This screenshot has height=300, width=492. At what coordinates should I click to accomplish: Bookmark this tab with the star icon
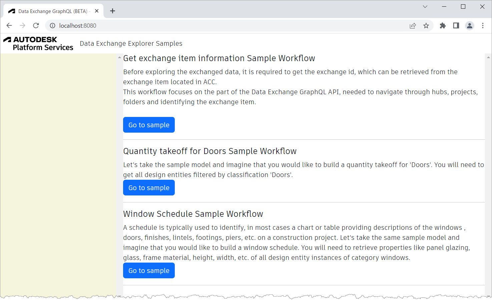pos(426,26)
